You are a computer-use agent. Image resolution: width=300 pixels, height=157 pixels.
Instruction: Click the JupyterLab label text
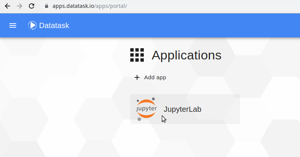182,109
